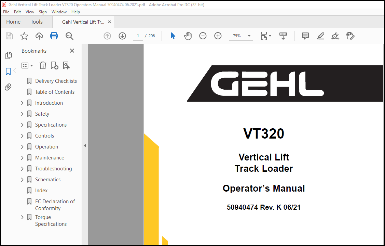Activate the Hand pan tool
Image resolution: width=385 pixels, height=246 pixels.
[x=188, y=36]
